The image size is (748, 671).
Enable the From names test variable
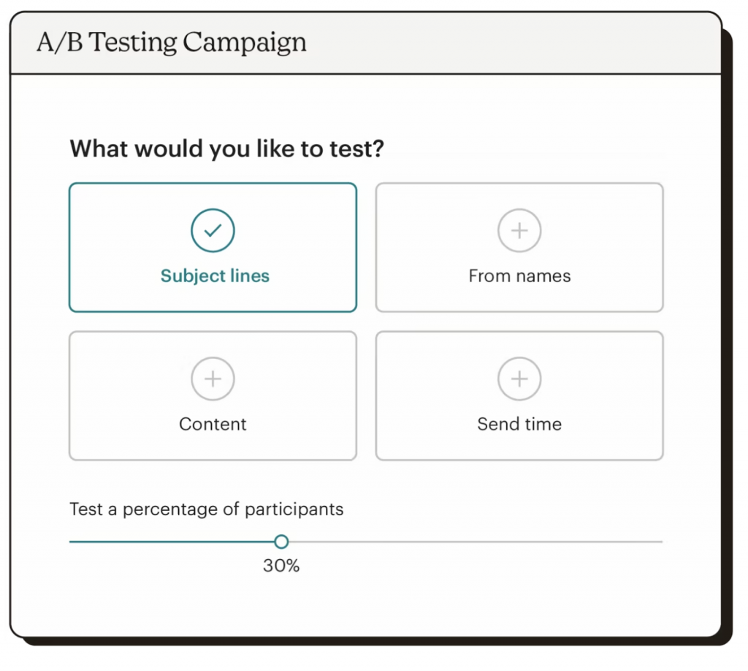[x=519, y=247]
